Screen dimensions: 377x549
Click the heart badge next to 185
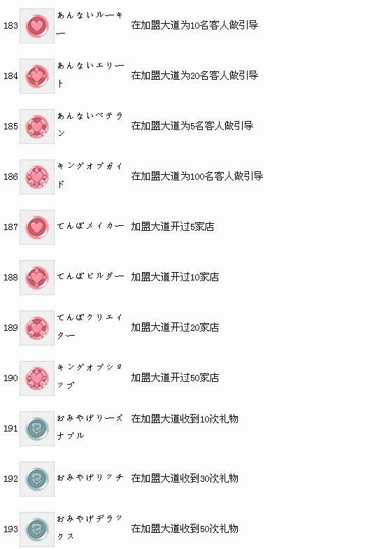coord(37,127)
